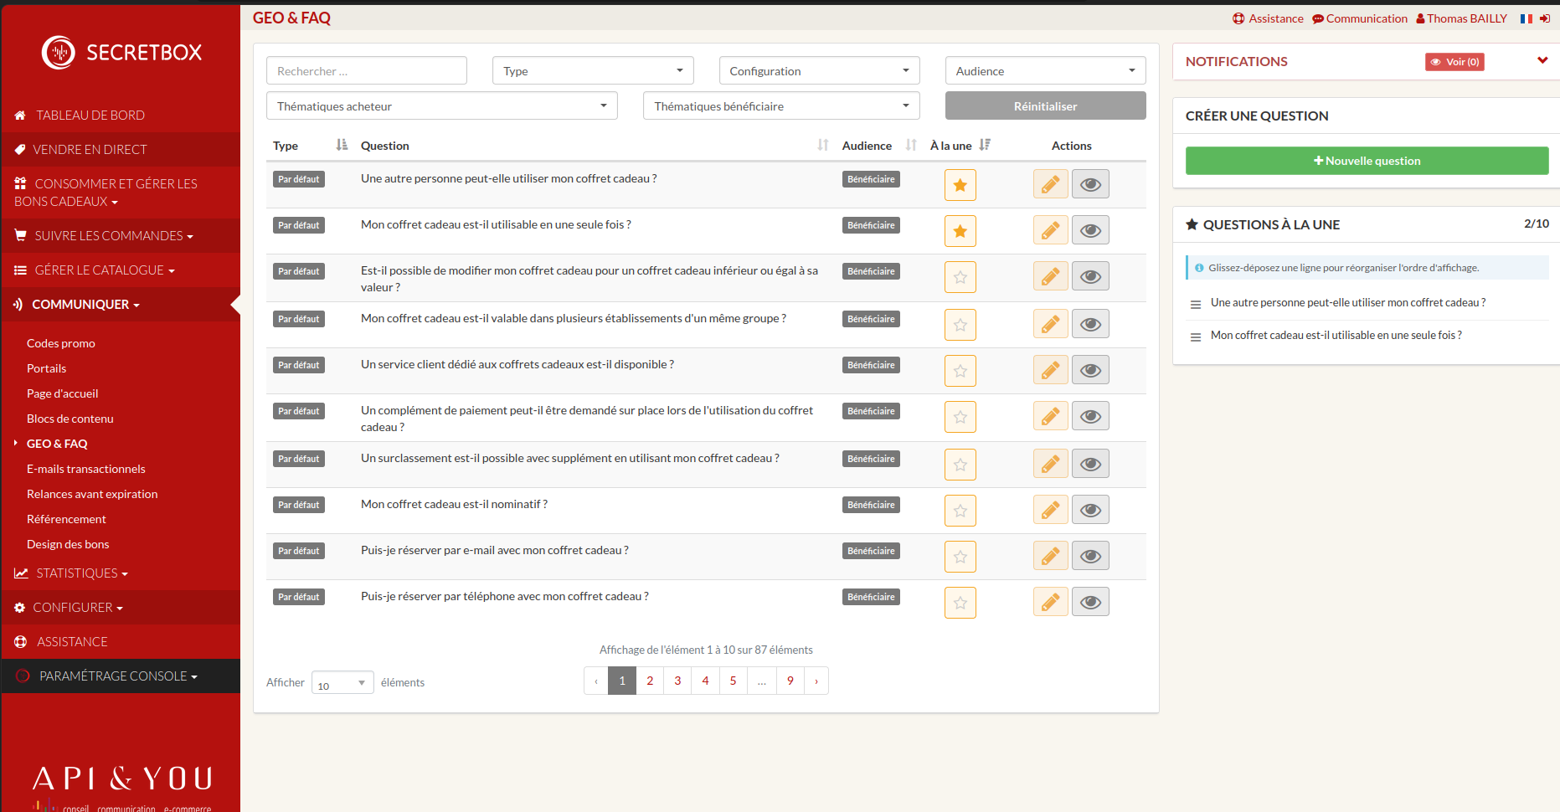Toggle visibility of 'nominatif' question
Screen dimensions: 1560x812
[1090, 510]
